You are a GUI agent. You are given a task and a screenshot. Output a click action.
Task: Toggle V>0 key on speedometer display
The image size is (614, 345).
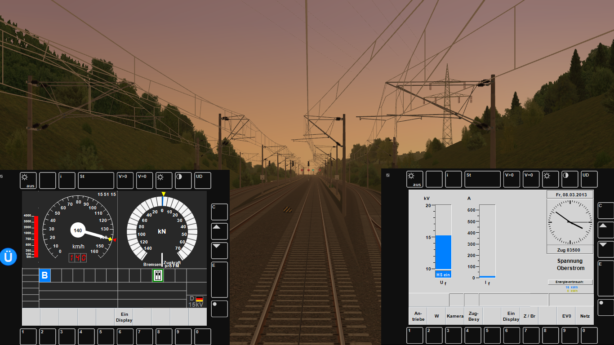125,181
